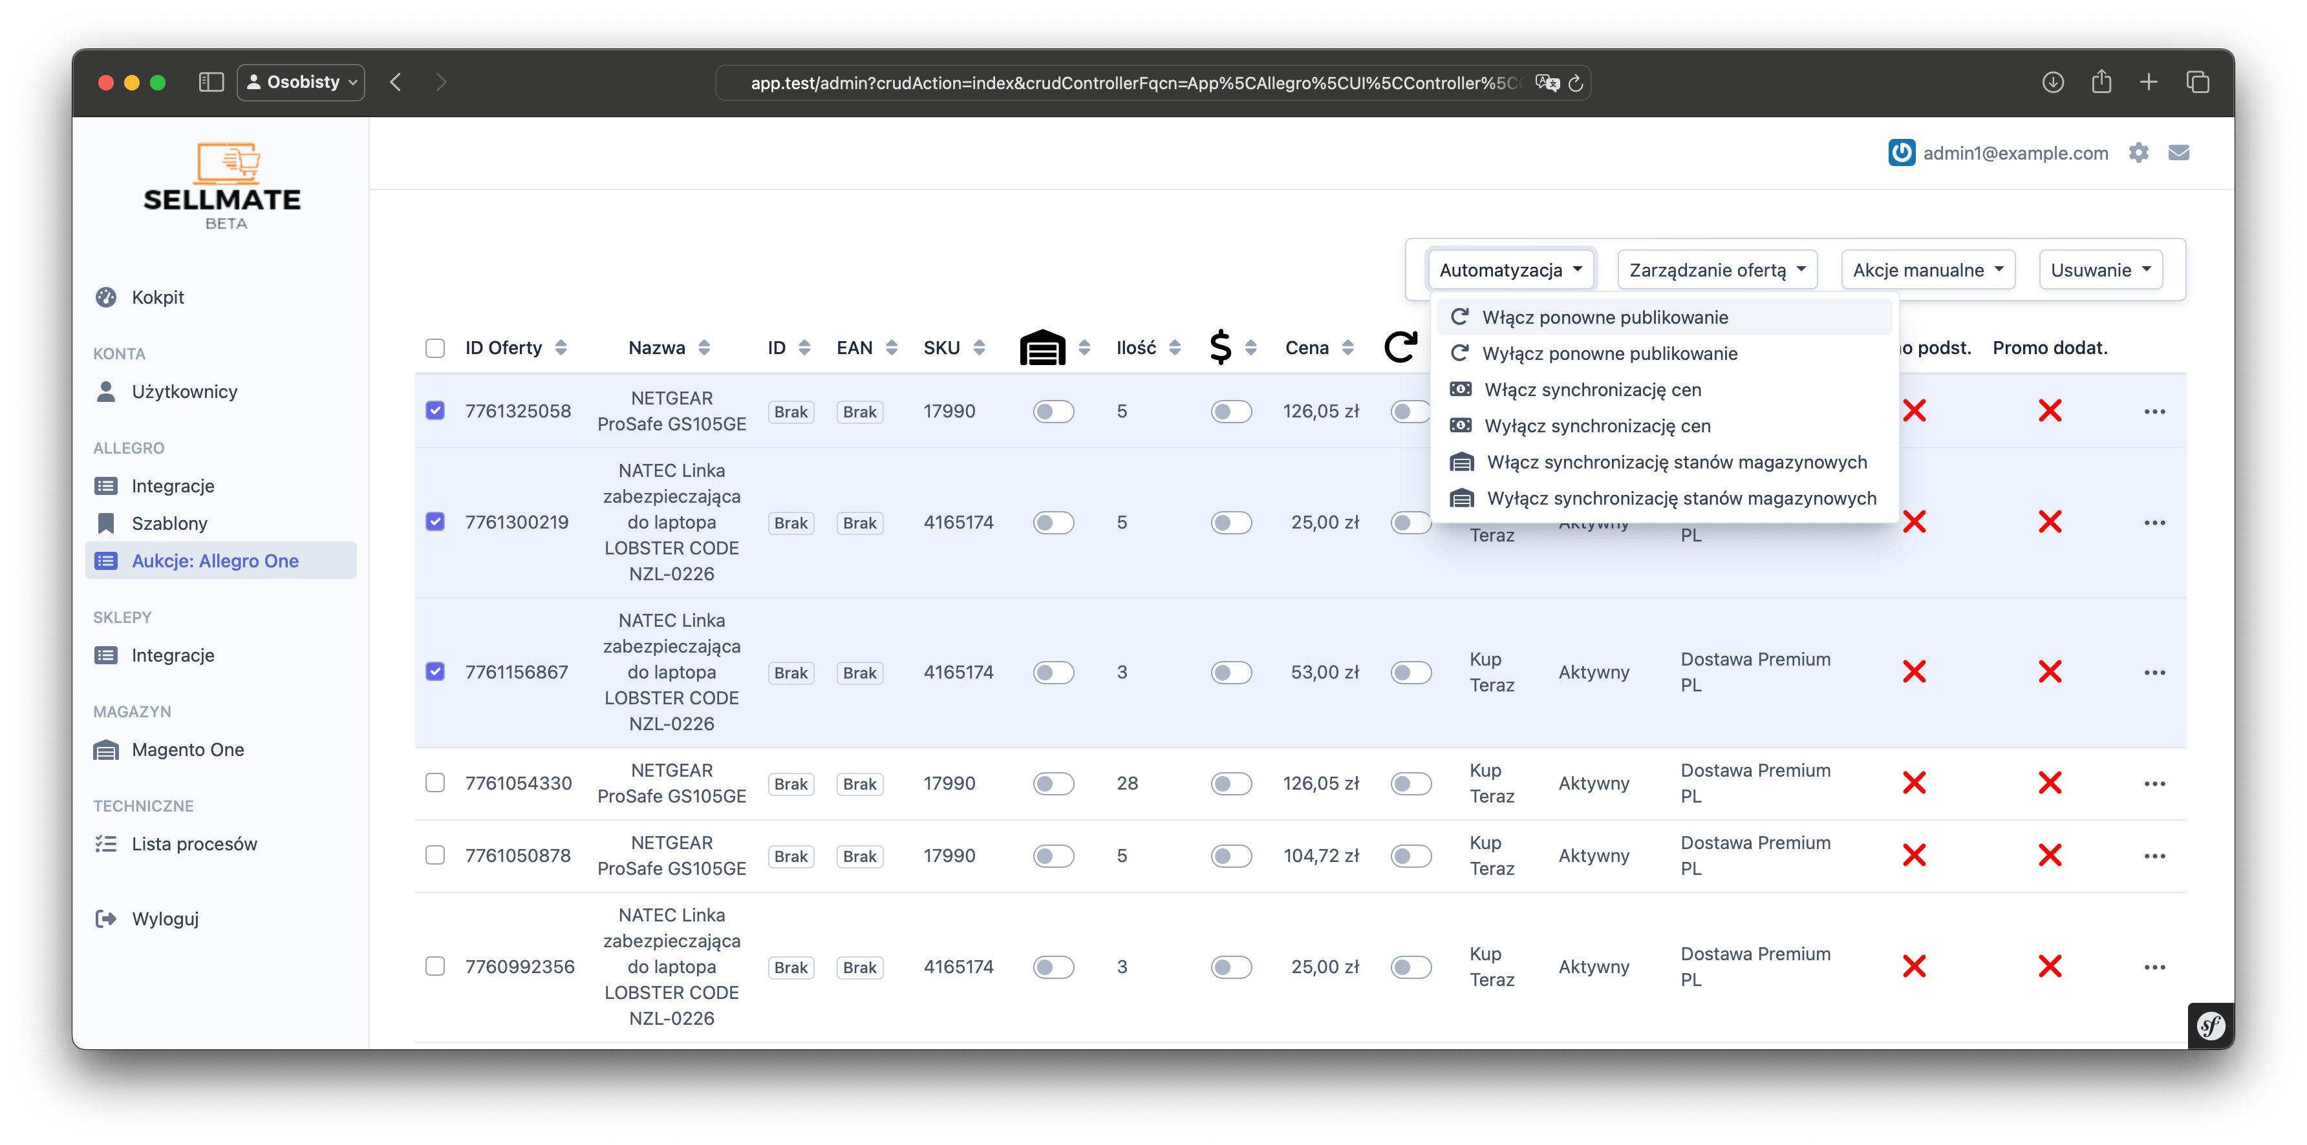Sort by Cena column arrows
Image resolution: width=2307 pixels, height=1145 pixels.
point(1348,348)
